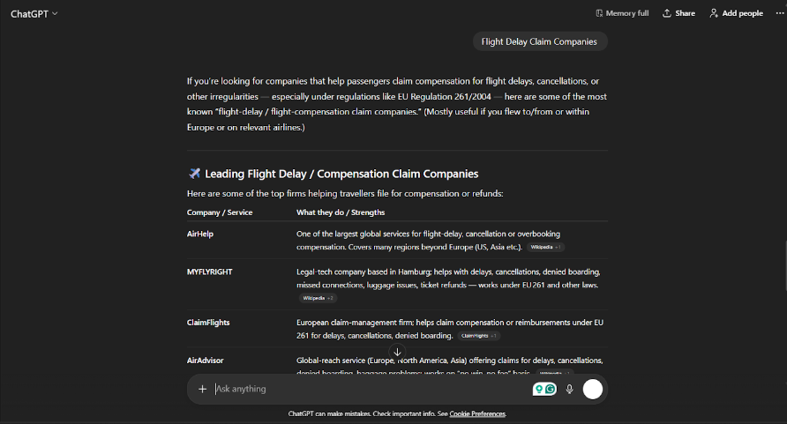The height and width of the screenshot is (424, 787).
Task: Open the ChatGPT model selector dropdown
Action: [34, 13]
